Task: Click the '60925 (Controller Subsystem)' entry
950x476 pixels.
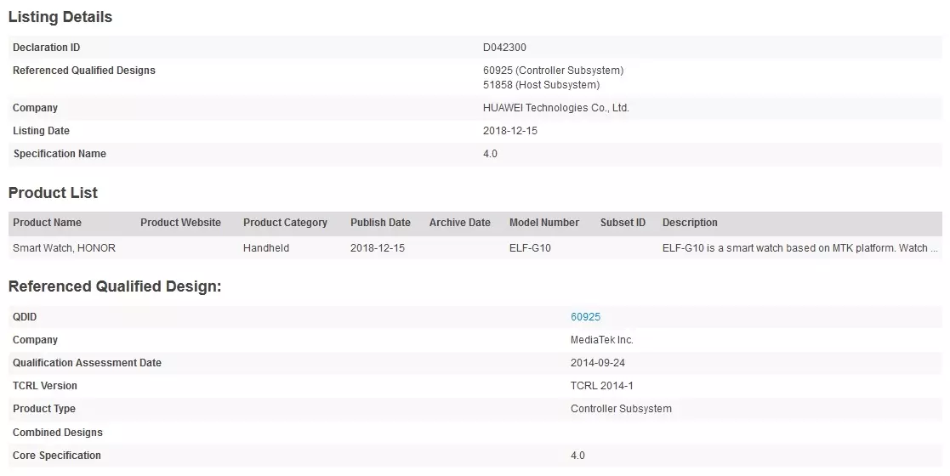Action: [553, 71]
